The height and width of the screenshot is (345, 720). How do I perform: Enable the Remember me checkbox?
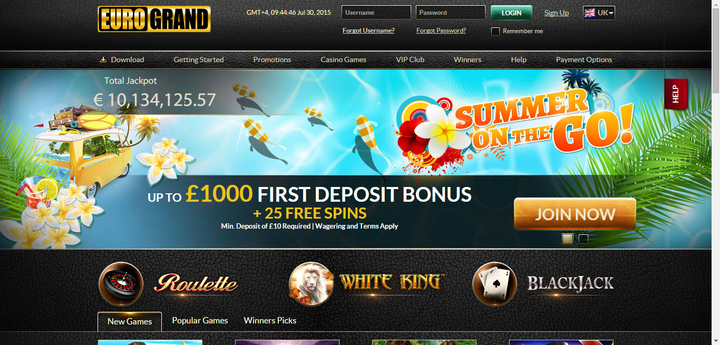pos(495,31)
